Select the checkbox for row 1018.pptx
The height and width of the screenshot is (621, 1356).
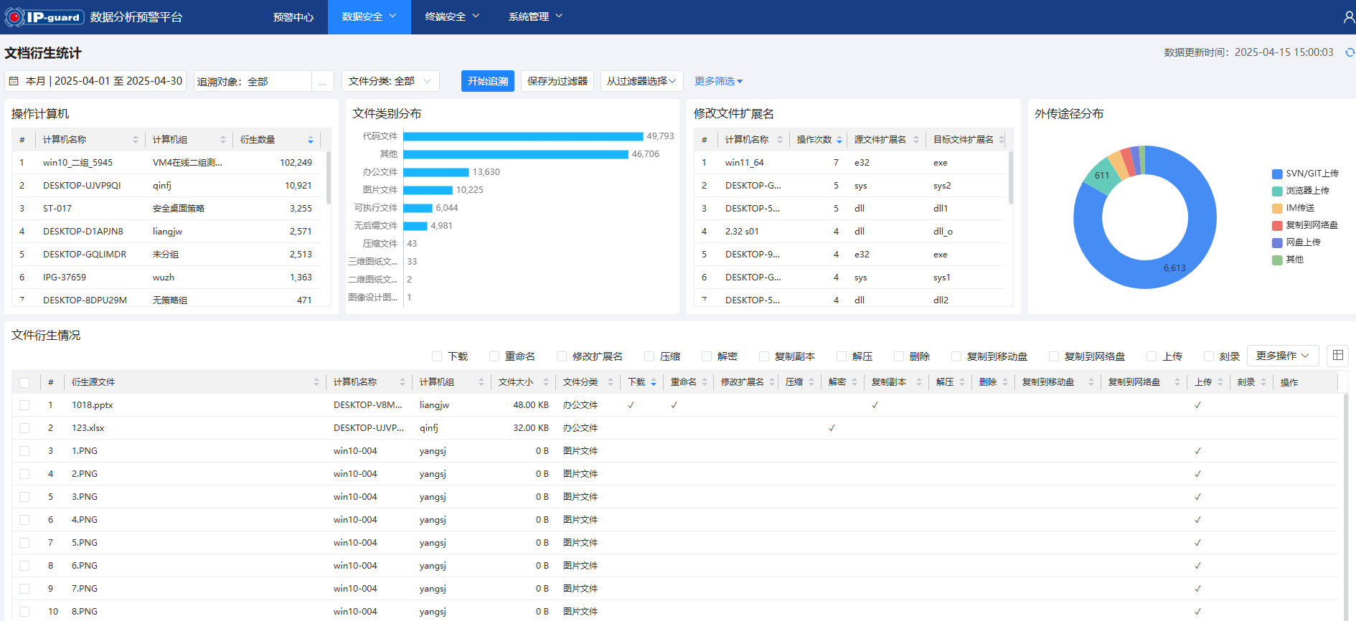coord(24,405)
